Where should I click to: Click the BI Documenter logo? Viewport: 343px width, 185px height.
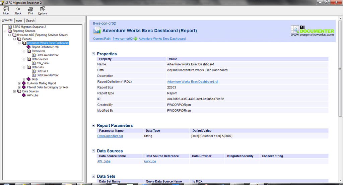(312, 30)
